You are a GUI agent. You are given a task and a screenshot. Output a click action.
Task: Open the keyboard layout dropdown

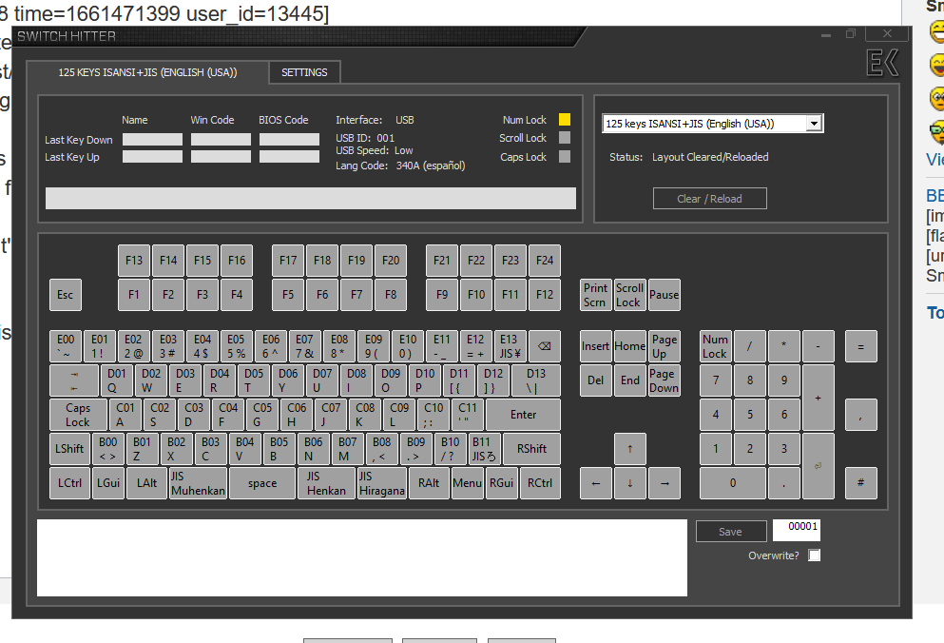click(813, 124)
